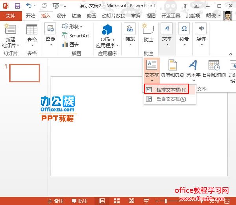Click the 新建幻灯片 icon
This screenshot has height=205, width=236.
point(10,29)
